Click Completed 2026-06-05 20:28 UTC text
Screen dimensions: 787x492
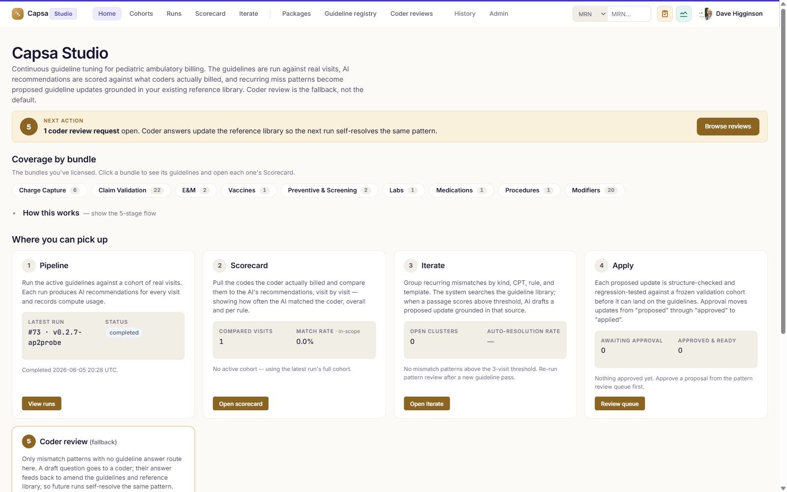click(x=70, y=370)
